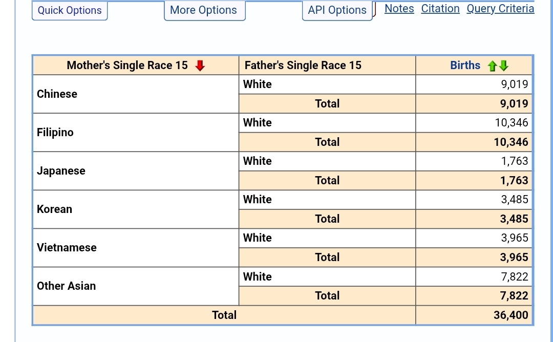This screenshot has width=553, height=342.
Task: Switch to the API Options tab
Action: [337, 10]
